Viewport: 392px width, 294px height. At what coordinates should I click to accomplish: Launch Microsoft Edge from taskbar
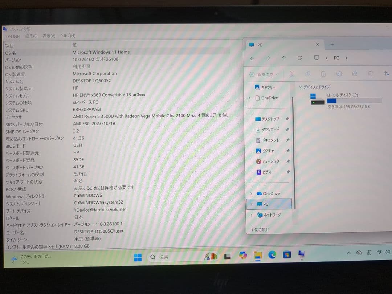click(272, 255)
